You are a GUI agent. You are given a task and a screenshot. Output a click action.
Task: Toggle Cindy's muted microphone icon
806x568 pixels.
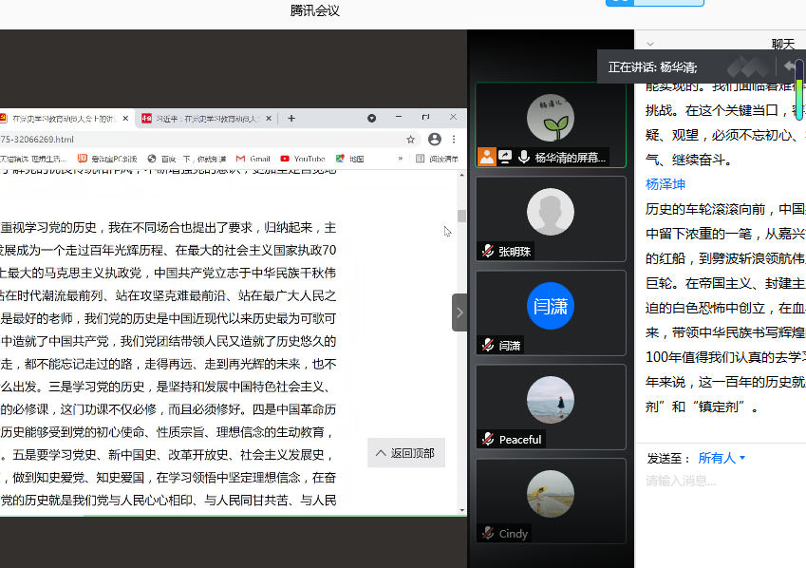pos(488,533)
